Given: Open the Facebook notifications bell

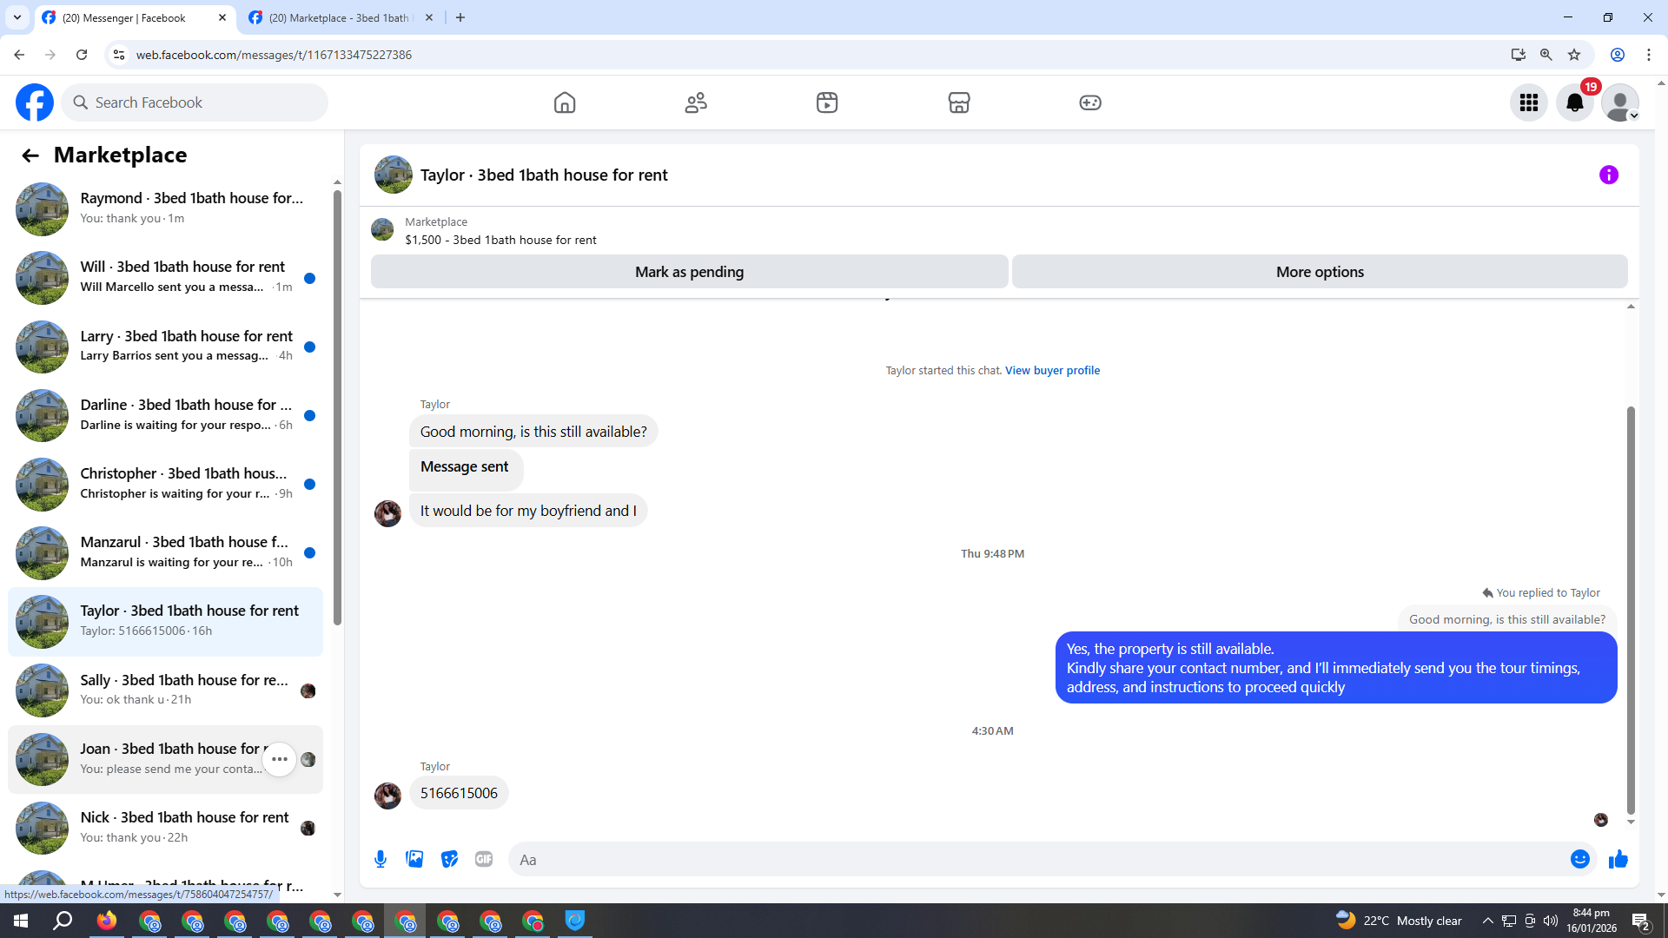Looking at the screenshot, I should point(1574,102).
